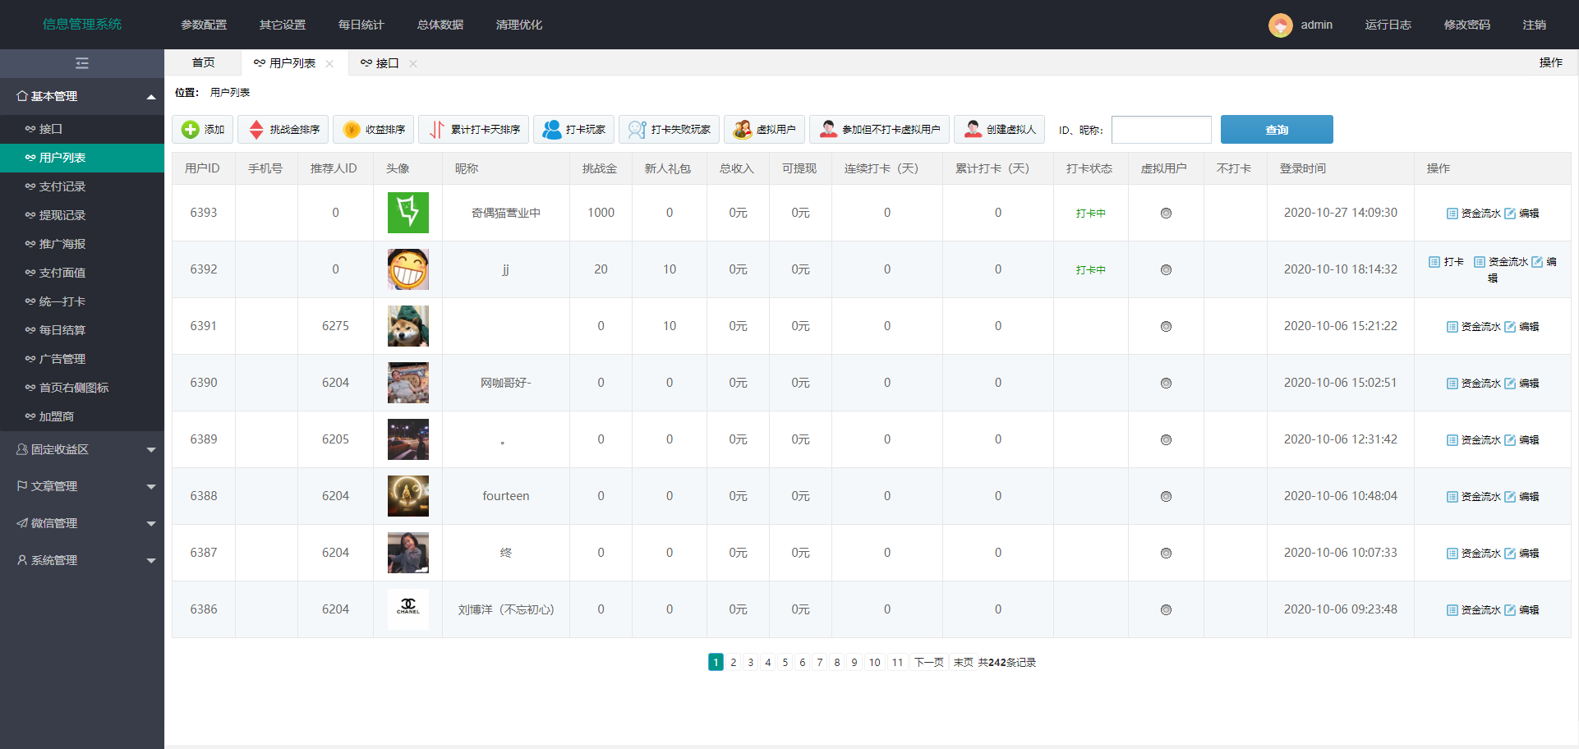
Task: Toggle 虚拟用户 radio for user 6386
Action: (x=1166, y=610)
